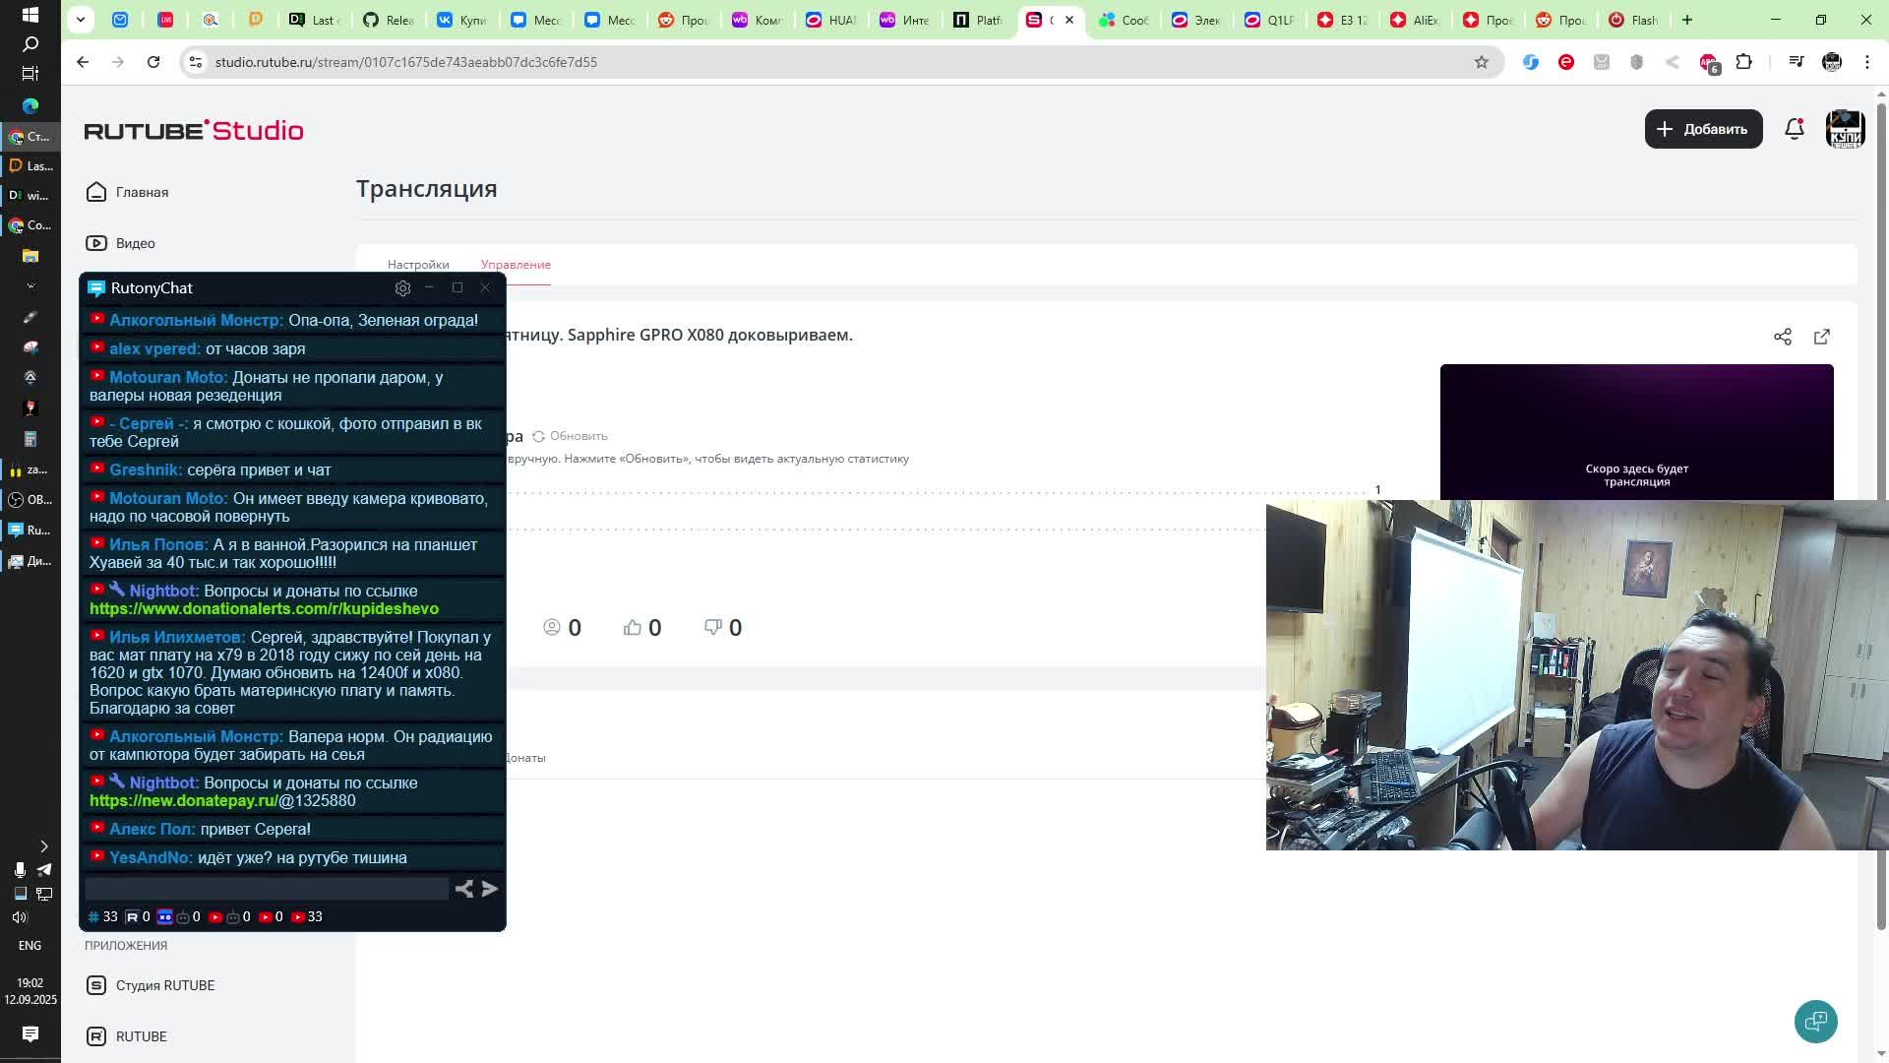Click the Rutube viewer counter icon in chat footer
The height and width of the screenshot is (1063, 1889).
[x=132, y=916]
